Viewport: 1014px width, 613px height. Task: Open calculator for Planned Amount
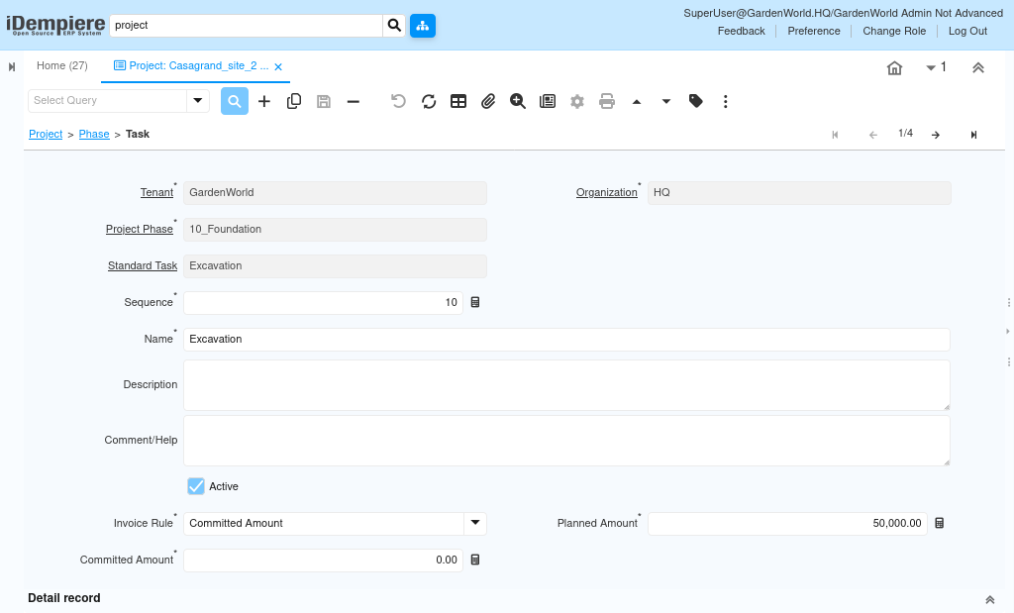[940, 523]
